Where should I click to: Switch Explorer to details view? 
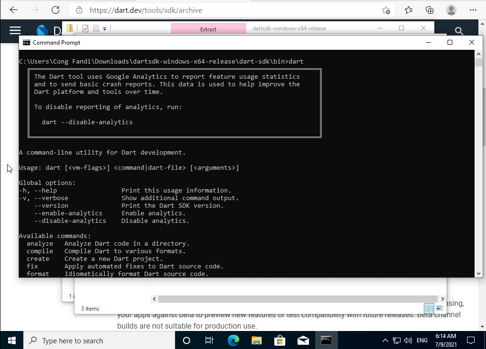tap(429, 308)
